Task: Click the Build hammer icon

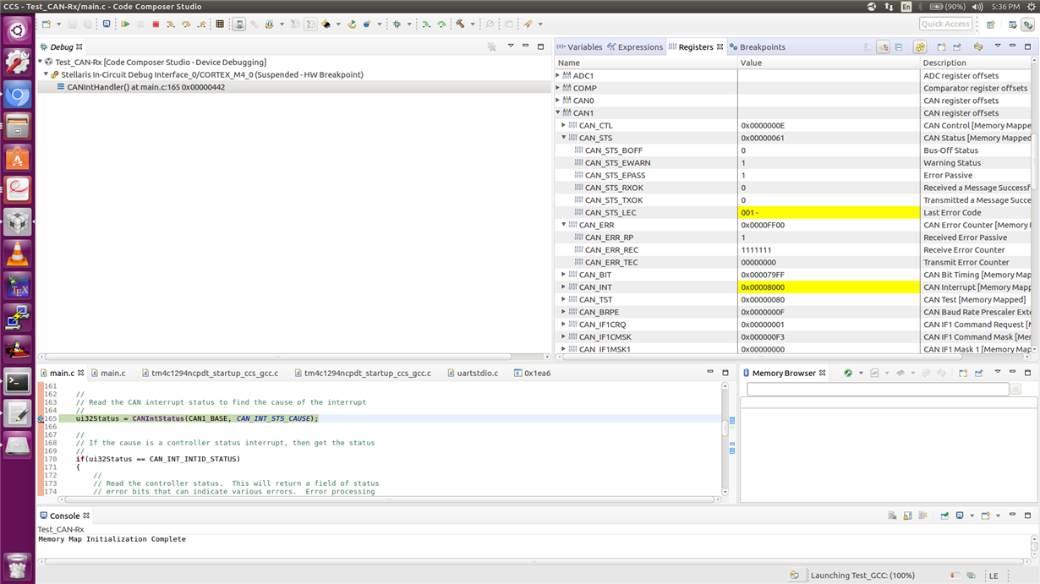Action: 461,25
